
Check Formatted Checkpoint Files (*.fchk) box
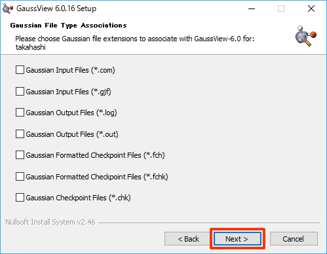(x=20, y=177)
